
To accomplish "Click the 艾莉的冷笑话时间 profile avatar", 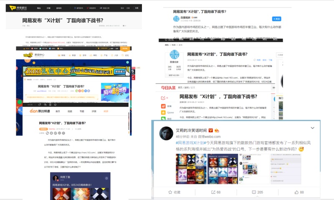I will point(166,132).
